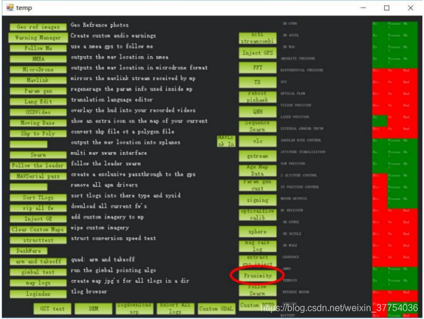424x319 pixels.
Task: Select the MicroDrone output button
Action: click(x=38, y=70)
